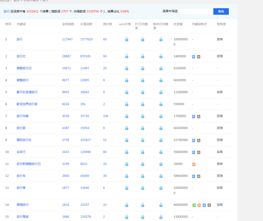Viewport: 263px width, 221px height.
Task: Click the 全网指数 column header
Action: 68,24
